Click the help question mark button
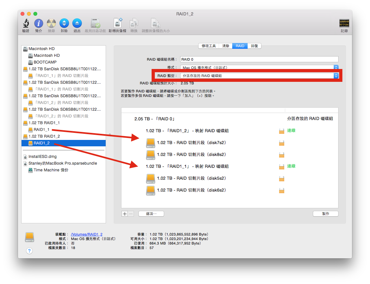370x284 pixels. click(29, 251)
